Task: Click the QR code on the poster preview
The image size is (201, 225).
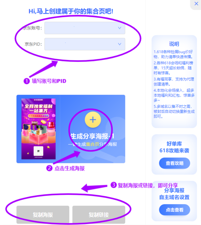Action: point(39,151)
